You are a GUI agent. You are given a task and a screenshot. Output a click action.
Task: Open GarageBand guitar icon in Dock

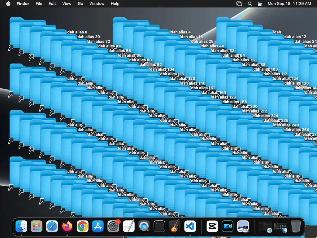175,226
